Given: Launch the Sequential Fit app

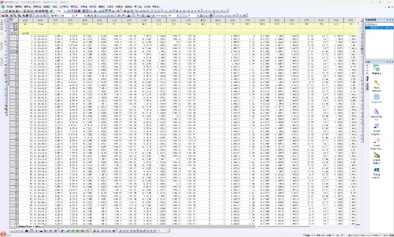Looking at the screenshot, I should coord(377,114).
